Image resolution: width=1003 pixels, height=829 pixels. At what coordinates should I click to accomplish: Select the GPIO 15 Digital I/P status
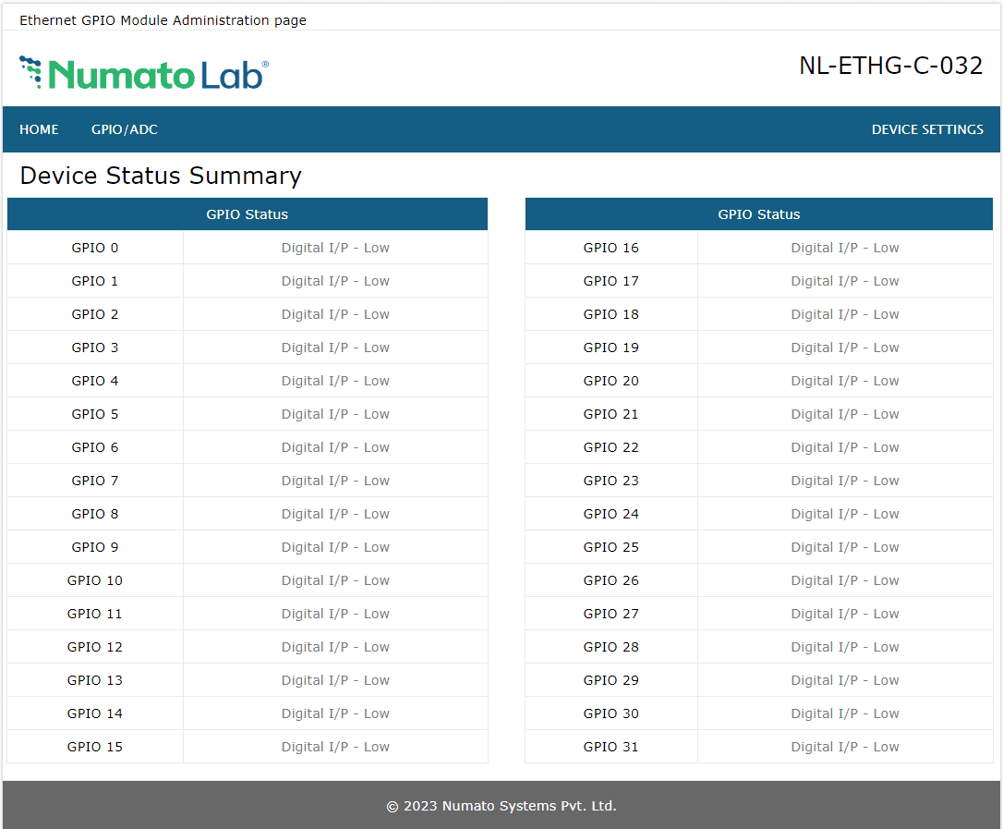335,747
